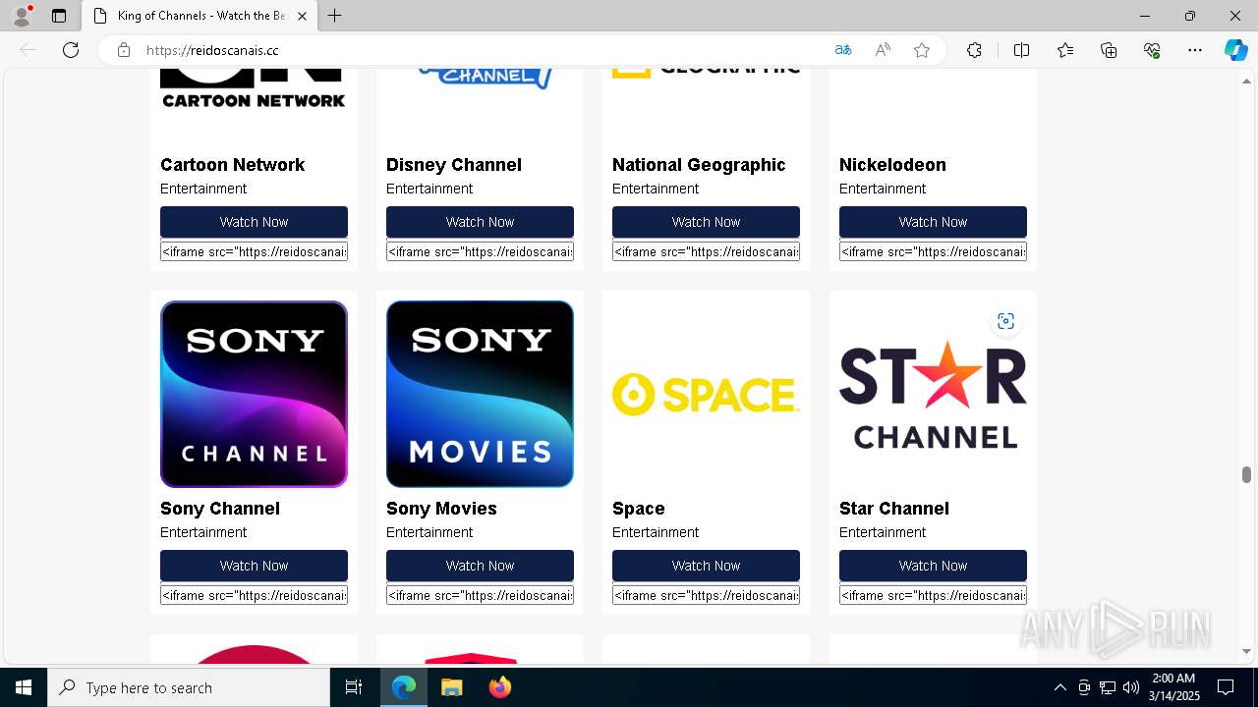Click the Star Channel logo thumbnail
Image resolution: width=1258 pixels, height=707 pixels.
pyautogui.click(x=933, y=394)
